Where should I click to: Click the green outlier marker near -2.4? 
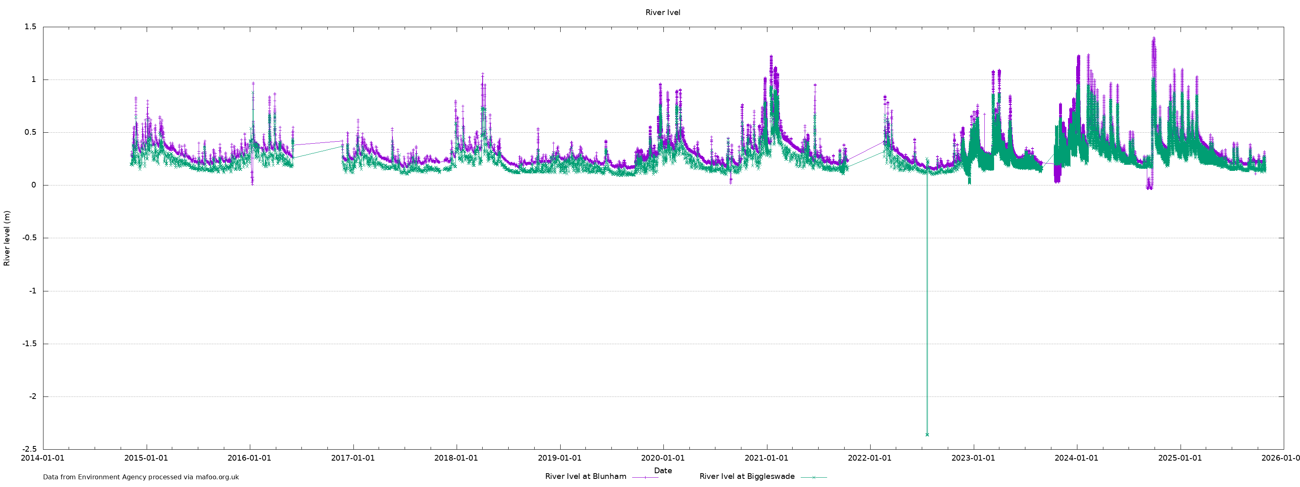point(927,435)
